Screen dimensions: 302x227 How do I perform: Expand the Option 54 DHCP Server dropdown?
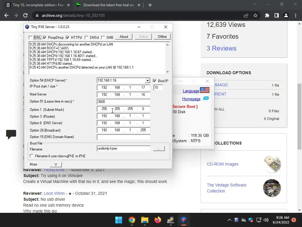[x=147, y=80]
